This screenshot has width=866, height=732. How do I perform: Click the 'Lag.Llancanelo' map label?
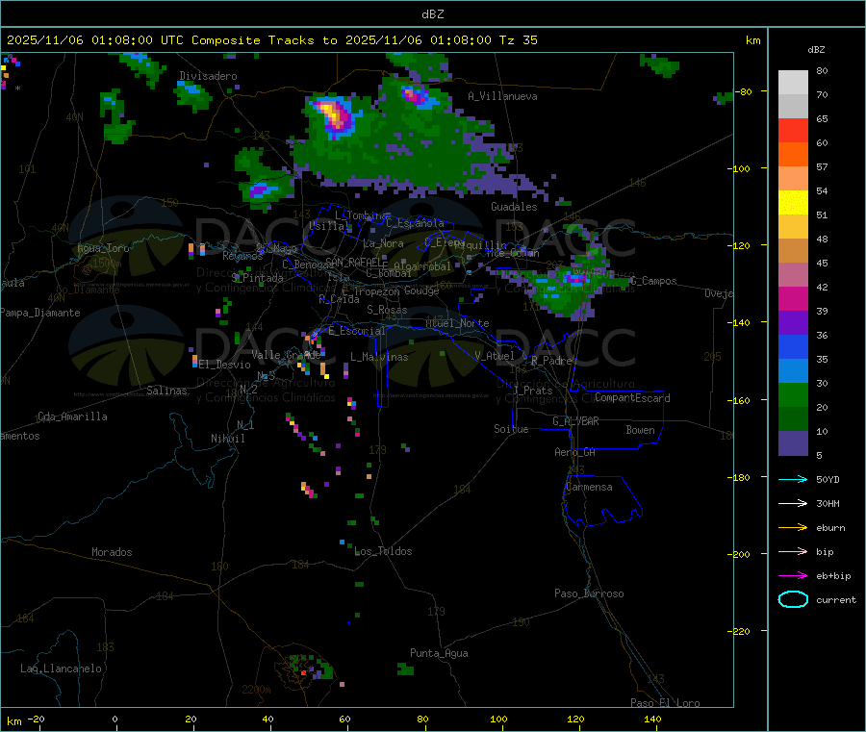62,669
